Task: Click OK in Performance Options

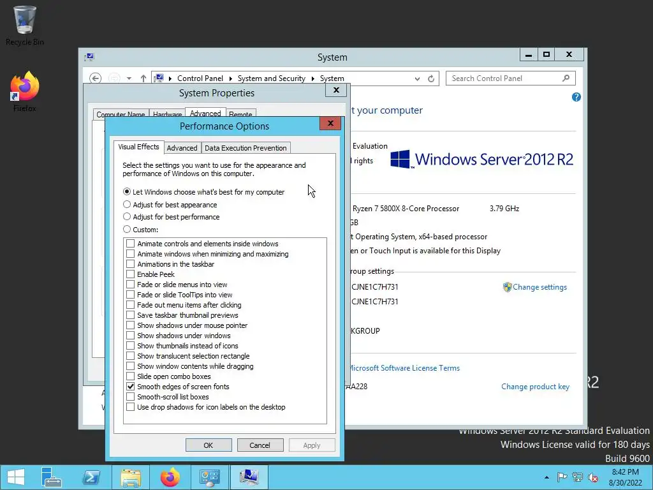Action: point(209,445)
